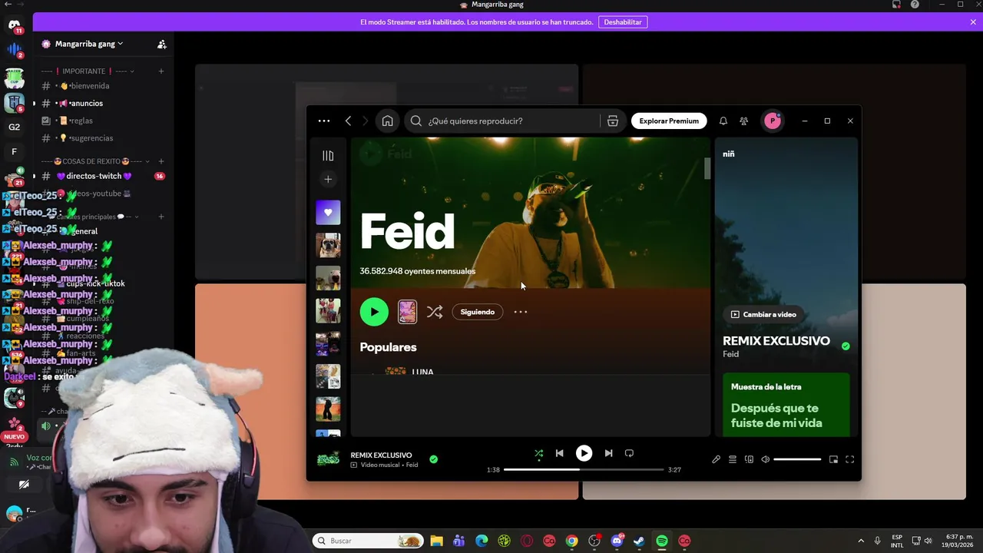Show hidden system tray icons

[x=860, y=541]
